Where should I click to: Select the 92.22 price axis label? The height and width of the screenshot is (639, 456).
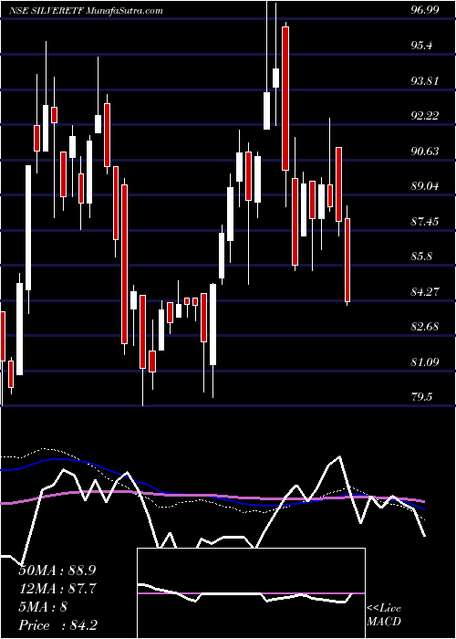[425, 116]
